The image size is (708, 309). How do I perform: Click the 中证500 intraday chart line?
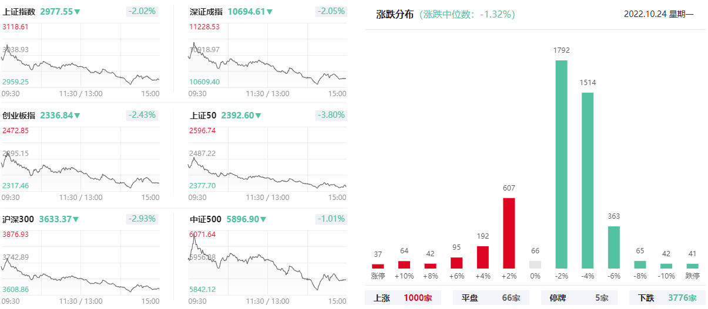pos(267,264)
